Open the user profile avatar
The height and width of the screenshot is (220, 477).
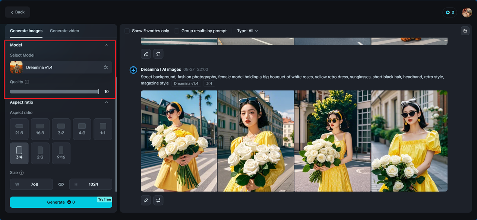tap(467, 12)
